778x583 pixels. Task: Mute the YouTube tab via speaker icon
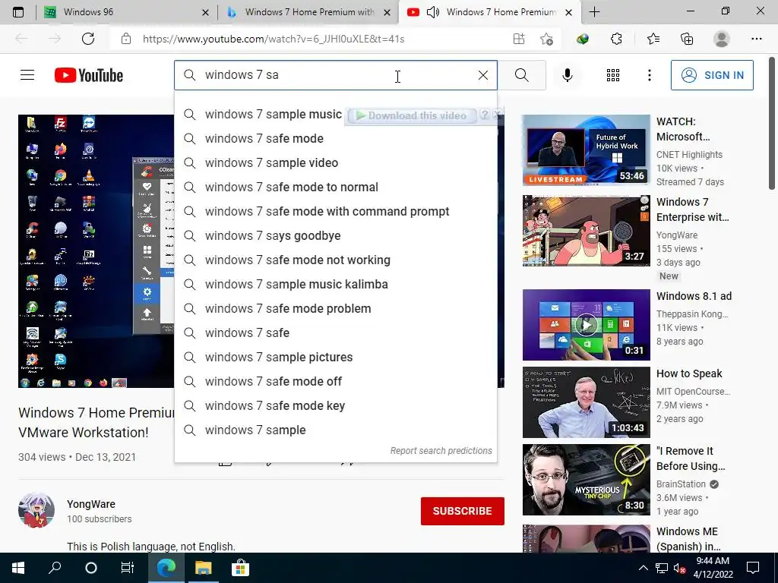[x=432, y=12]
